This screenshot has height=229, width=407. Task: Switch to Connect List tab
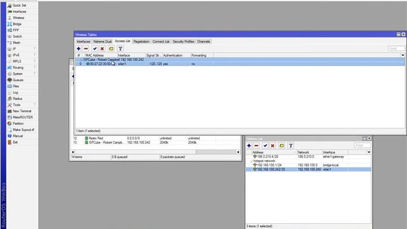tap(161, 41)
